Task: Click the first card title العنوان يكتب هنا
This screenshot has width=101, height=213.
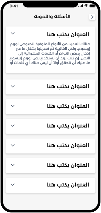Action: 68,34
